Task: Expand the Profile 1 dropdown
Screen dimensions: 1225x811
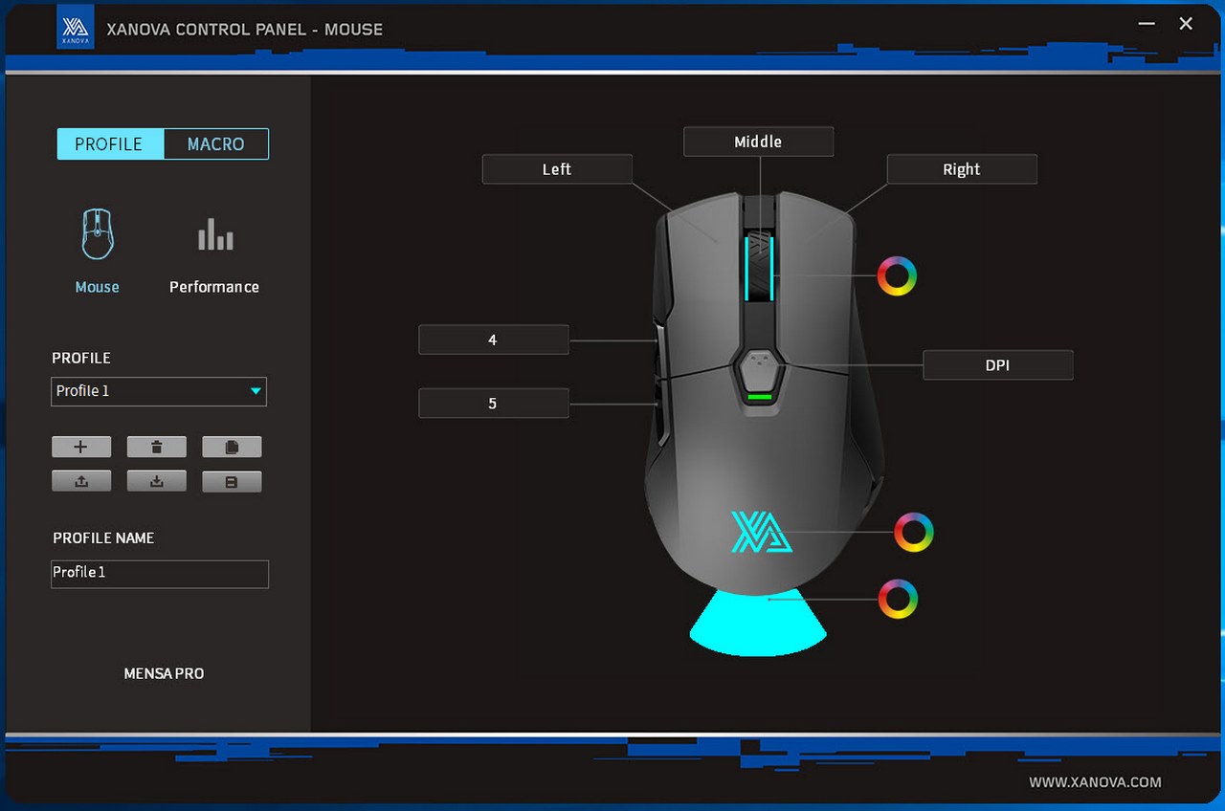Action: click(159, 391)
